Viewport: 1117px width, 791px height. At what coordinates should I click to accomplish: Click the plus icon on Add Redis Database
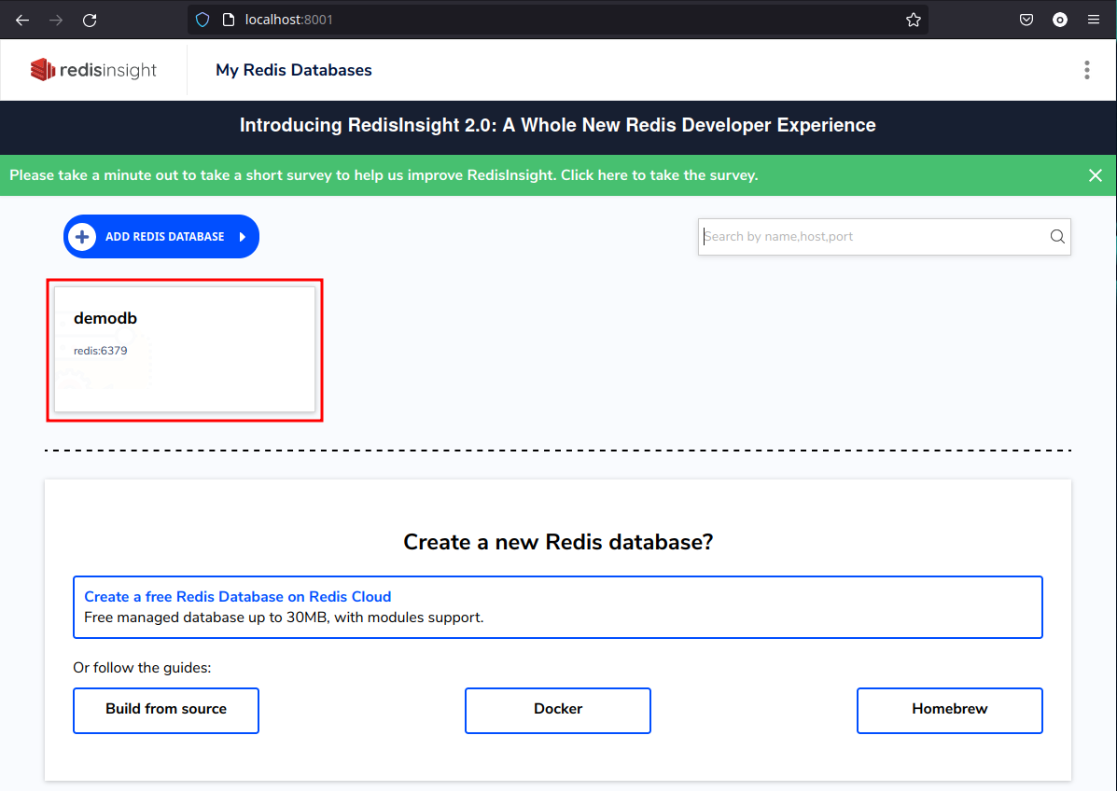pyautogui.click(x=83, y=236)
